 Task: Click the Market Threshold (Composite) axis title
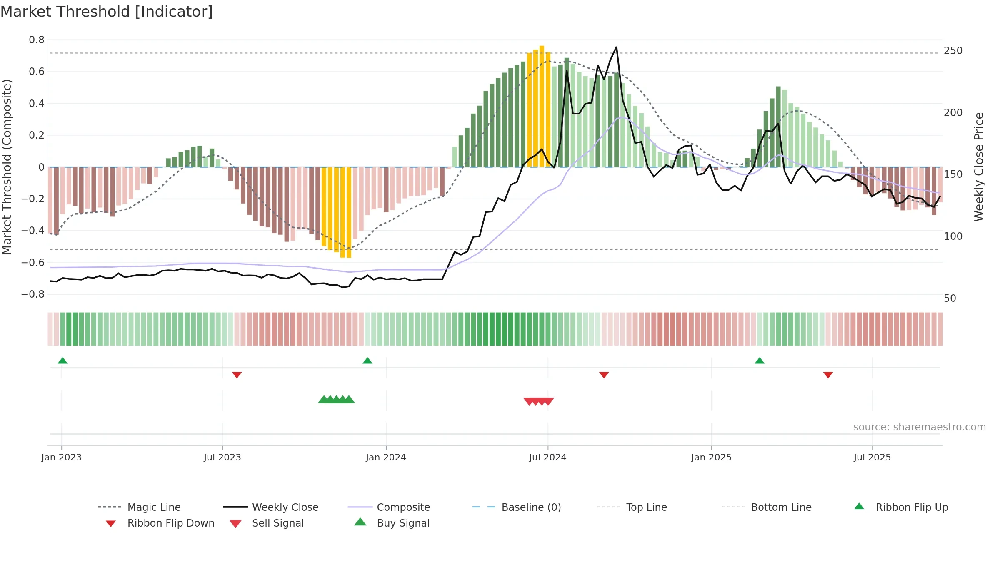click(x=7, y=167)
